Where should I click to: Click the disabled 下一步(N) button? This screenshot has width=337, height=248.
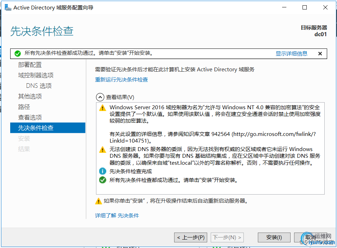tap(227, 237)
